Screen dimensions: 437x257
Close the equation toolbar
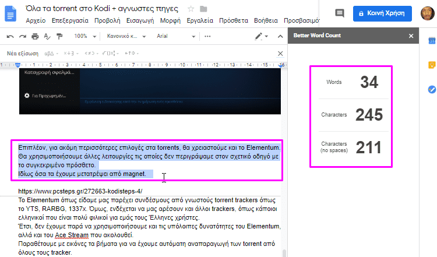280,53
